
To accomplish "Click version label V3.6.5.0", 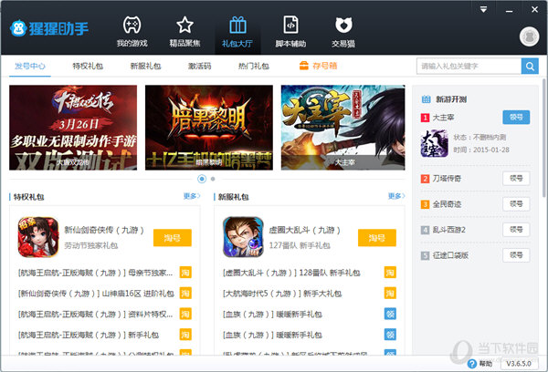I will coord(519,364).
